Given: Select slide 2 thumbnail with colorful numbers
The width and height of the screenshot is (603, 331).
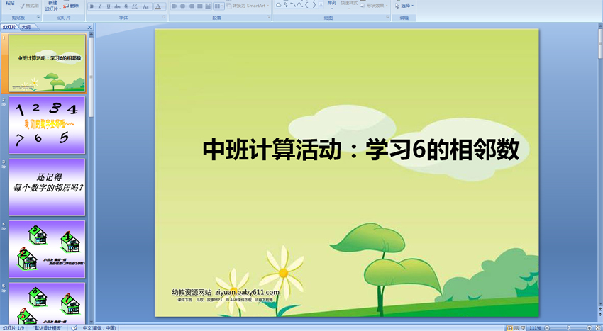Looking at the screenshot, I should (x=47, y=125).
